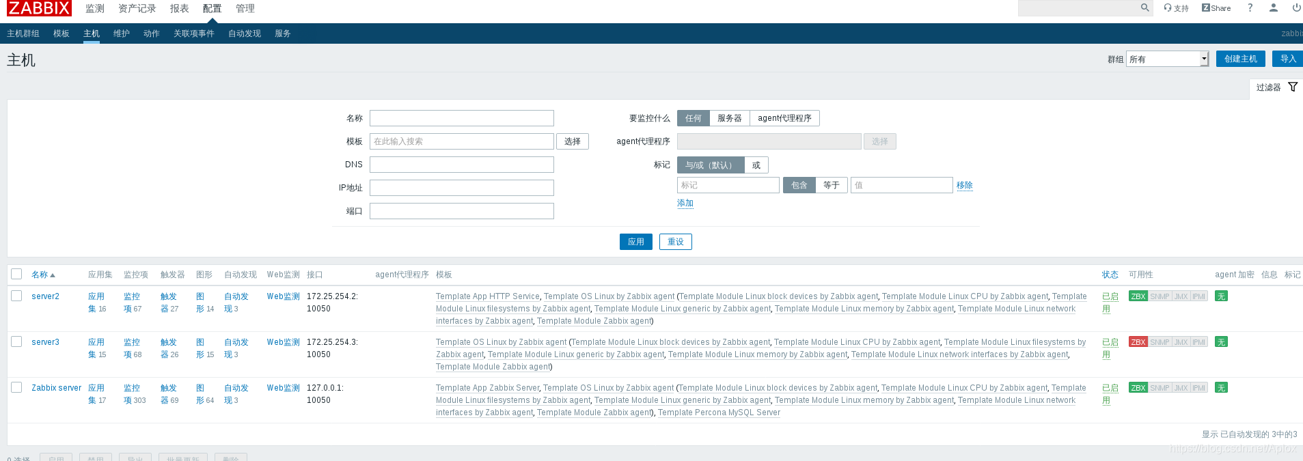Open the 资产记录 menu
This screenshot has height=461, width=1303.
coord(137,8)
